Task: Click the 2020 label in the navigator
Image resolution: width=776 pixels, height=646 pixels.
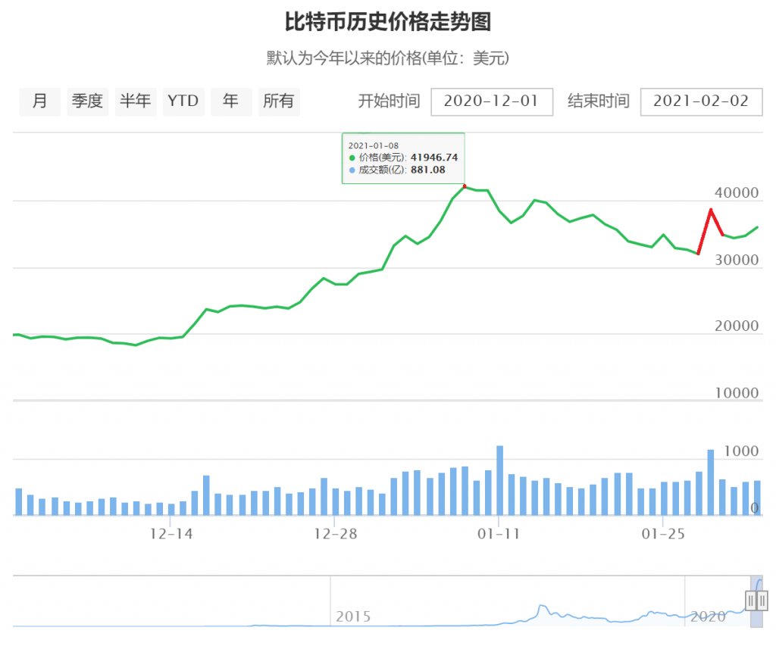Action: [707, 616]
